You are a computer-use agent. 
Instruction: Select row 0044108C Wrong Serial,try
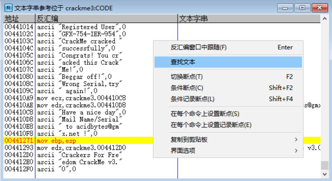[x=78, y=84]
